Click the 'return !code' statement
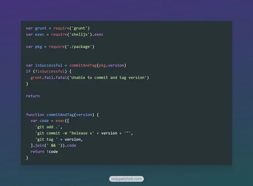 (x=44, y=152)
